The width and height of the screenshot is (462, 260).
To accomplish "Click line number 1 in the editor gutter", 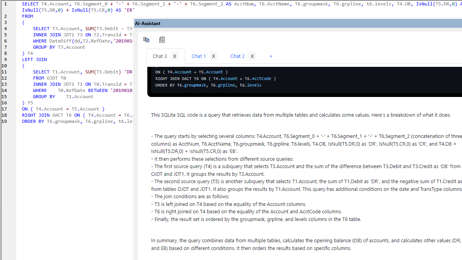I will pyautogui.click(x=5, y=4).
